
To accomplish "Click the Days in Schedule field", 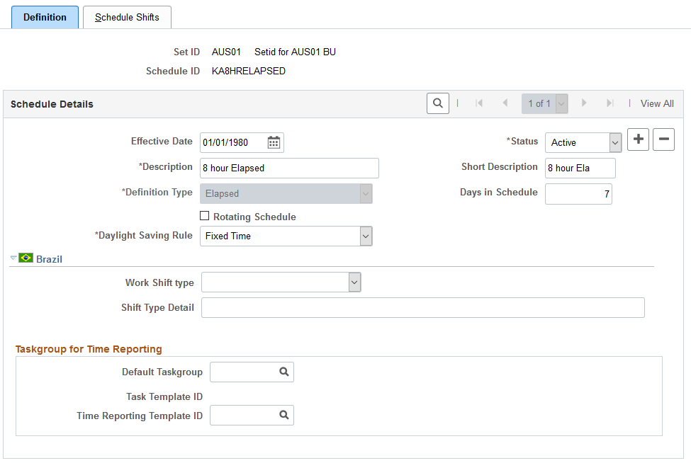I will (x=578, y=193).
